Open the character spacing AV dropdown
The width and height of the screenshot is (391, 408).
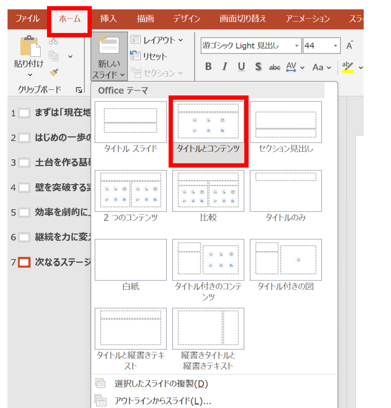click(x=302, y=67)
